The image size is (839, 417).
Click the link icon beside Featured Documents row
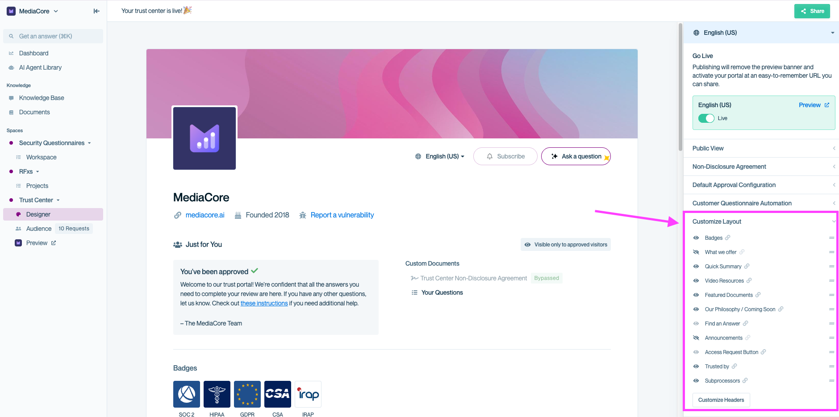(758, 295)
